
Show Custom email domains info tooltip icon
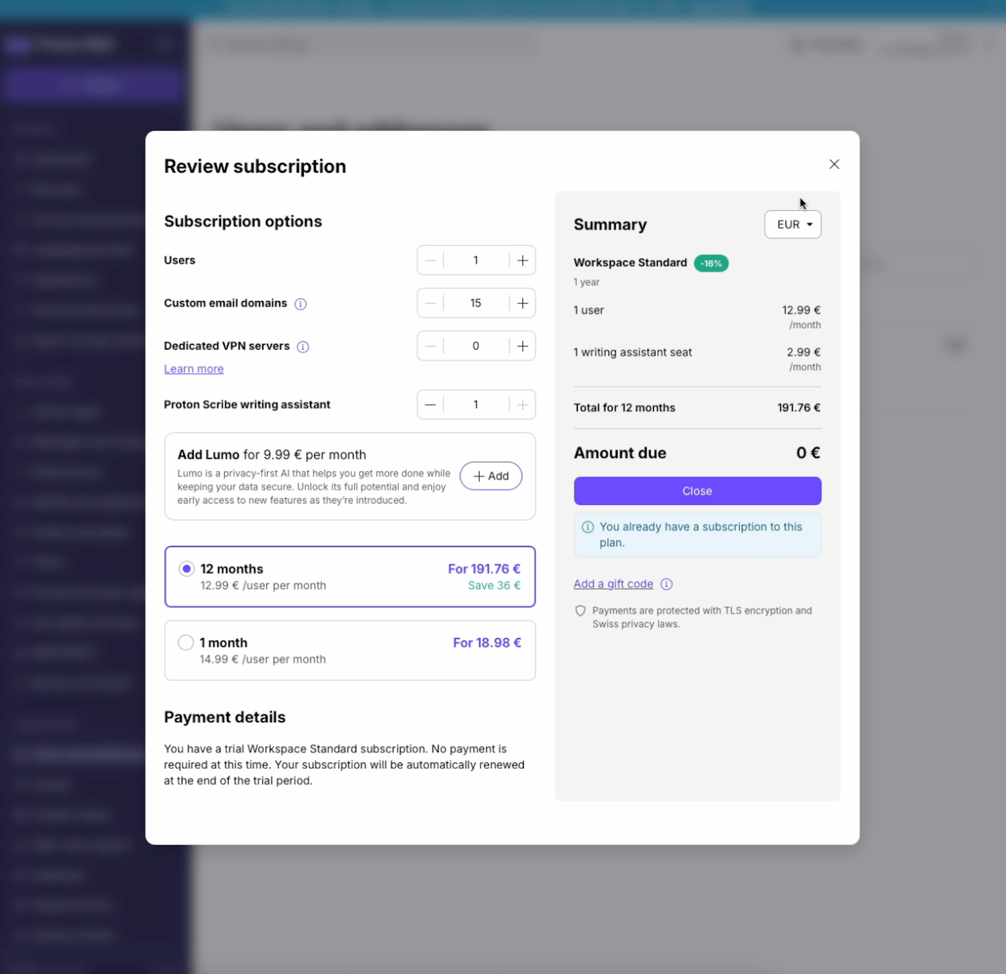(x=300, y=304)
